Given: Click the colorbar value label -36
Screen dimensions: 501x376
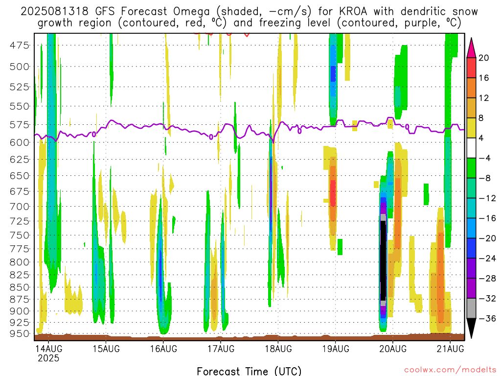Looking at the screenshot, I should [487, 318].
